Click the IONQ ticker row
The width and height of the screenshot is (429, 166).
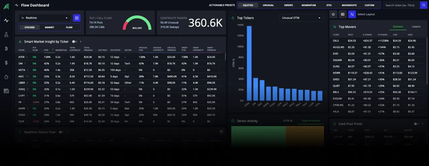pos(120,89)
